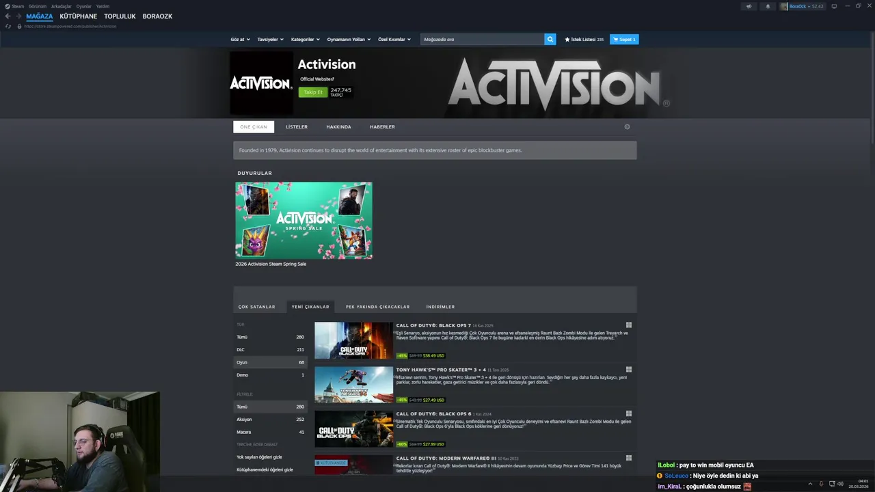Open the Official Website link
The image size is (875, 492).
click(317, 79)
